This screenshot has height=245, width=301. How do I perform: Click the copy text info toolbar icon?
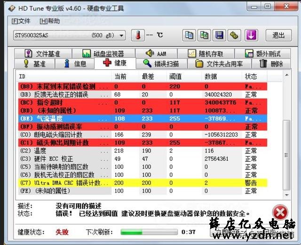[x=189, y=35]
